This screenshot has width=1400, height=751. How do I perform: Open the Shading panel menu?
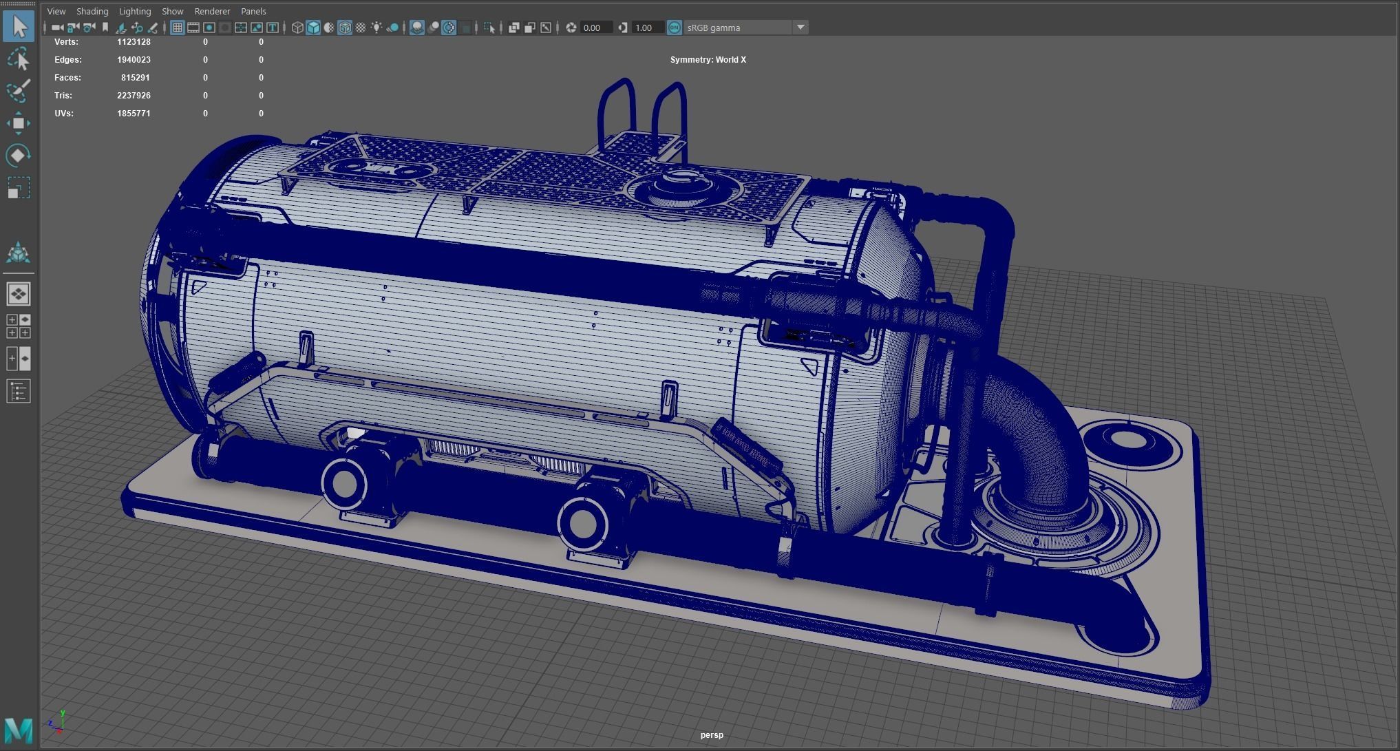(92, 11)
